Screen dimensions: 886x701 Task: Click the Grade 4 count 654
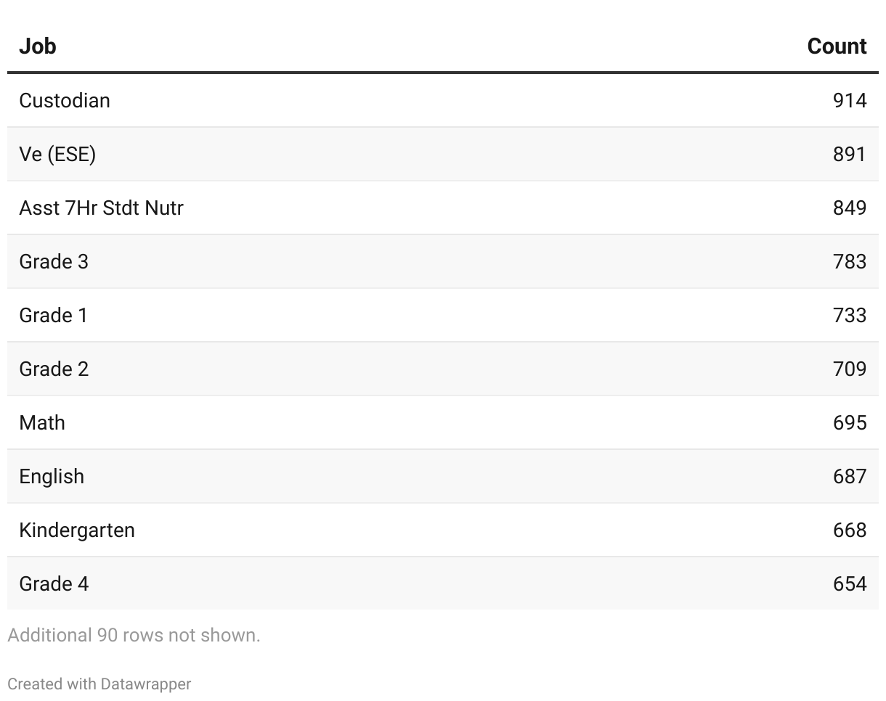[x=850, y=583]
